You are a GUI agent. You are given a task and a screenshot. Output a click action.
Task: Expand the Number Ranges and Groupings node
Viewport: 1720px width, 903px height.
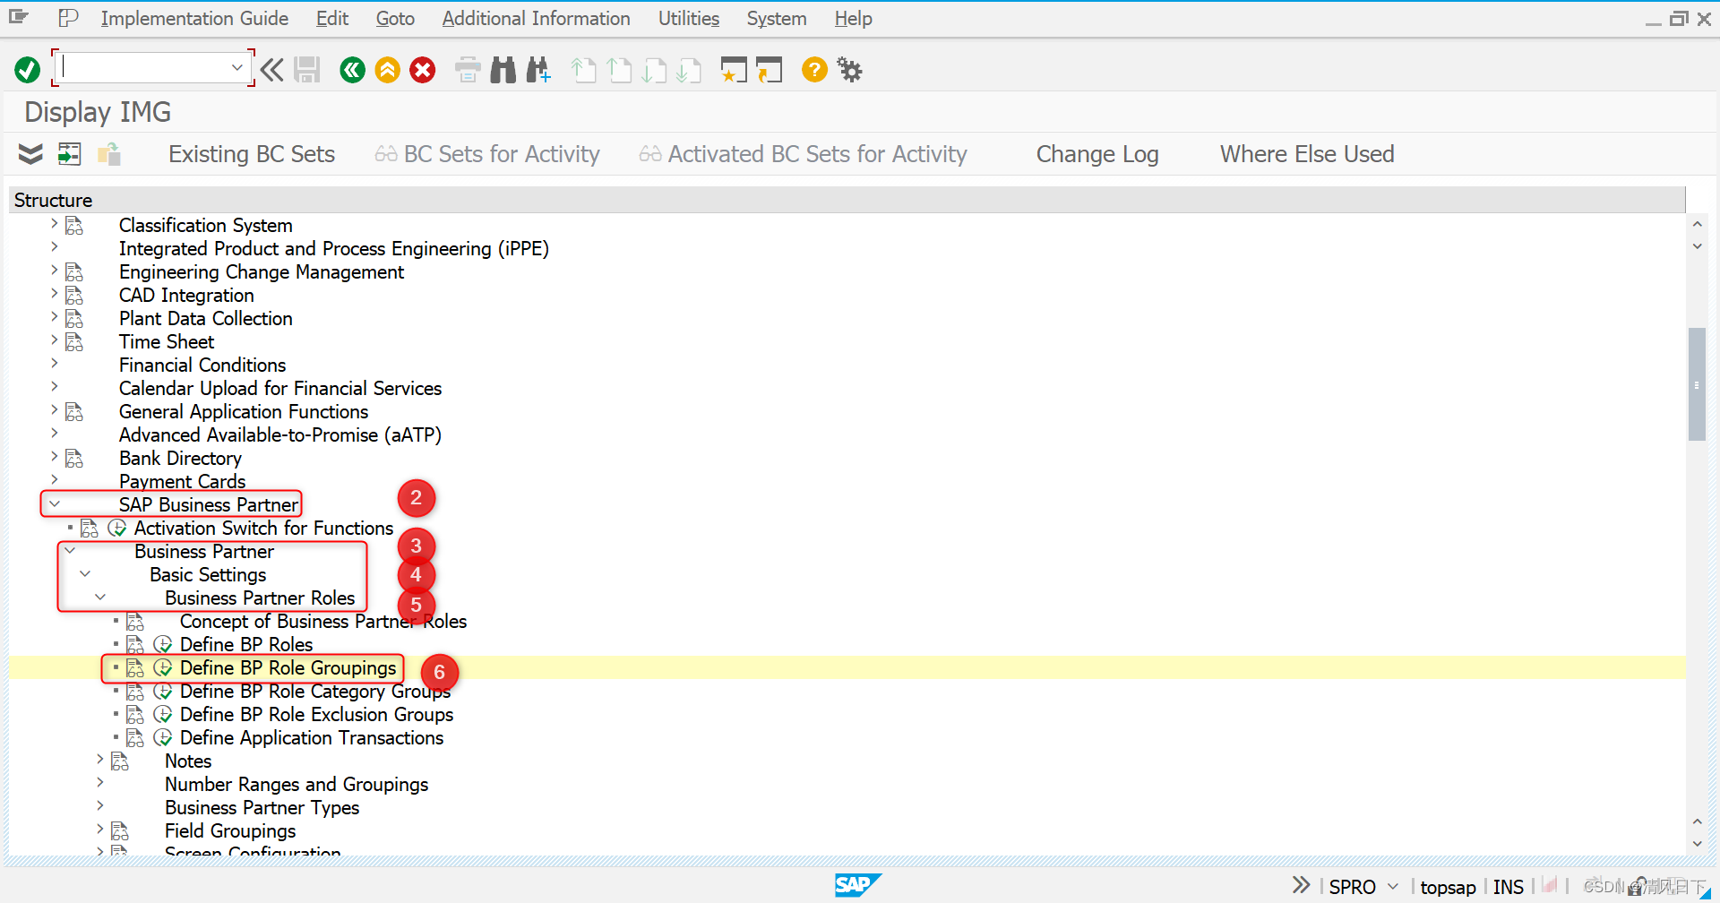click(100, 783)
